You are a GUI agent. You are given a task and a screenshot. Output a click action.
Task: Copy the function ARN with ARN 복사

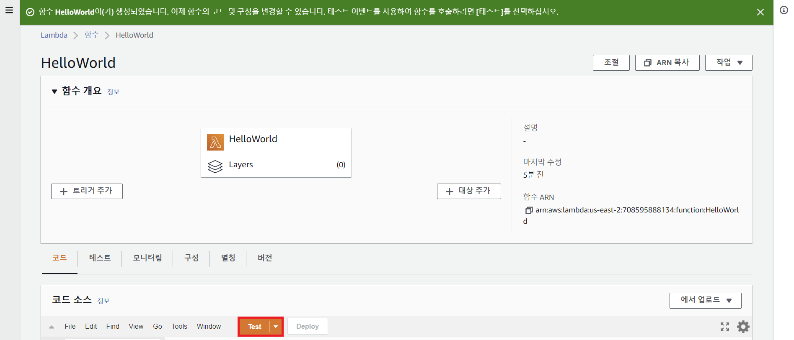[x=667, y=63]
